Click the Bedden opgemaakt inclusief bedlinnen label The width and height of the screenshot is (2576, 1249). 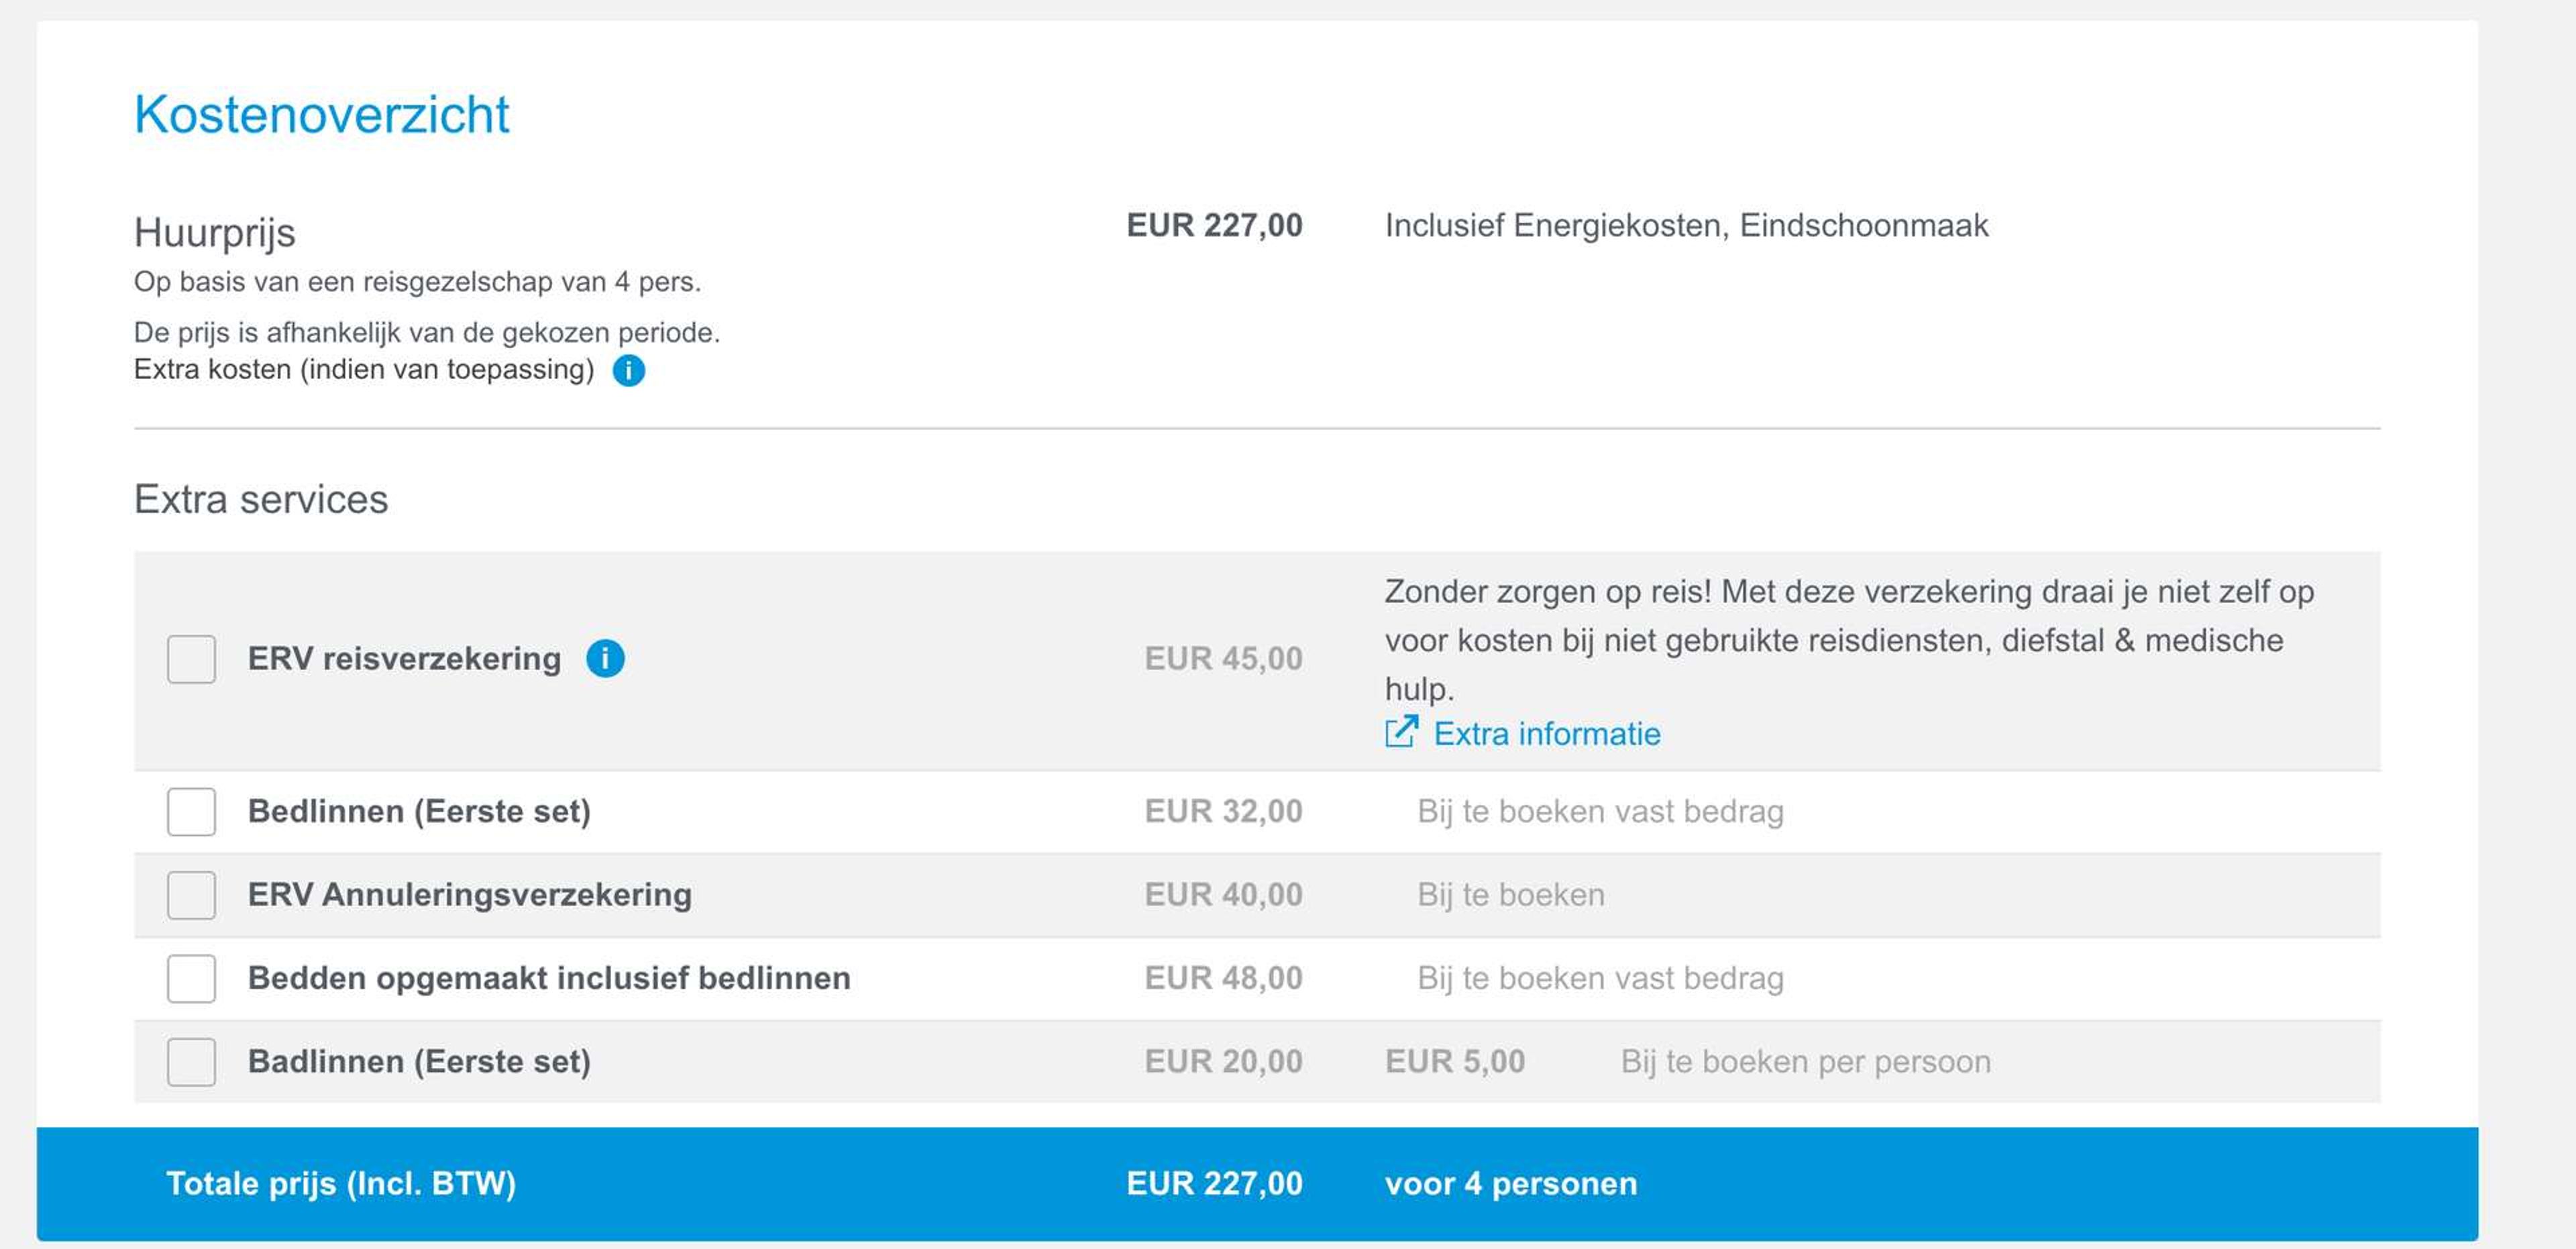[x=549, y=978]
